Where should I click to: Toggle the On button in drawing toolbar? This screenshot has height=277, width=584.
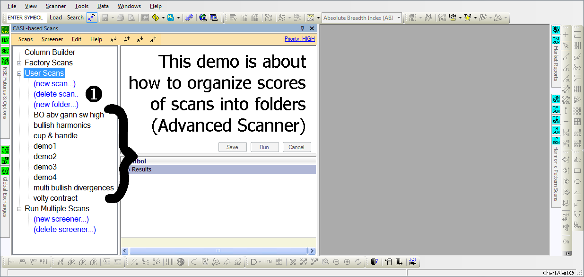566,241
